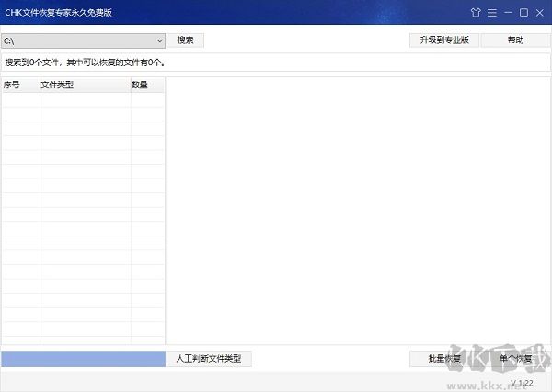Click the search result status text

(x=85, y=63)
